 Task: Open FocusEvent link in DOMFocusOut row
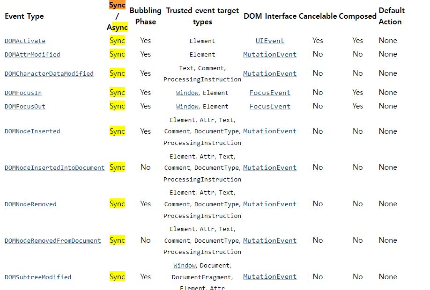click(x=270, y=106)
